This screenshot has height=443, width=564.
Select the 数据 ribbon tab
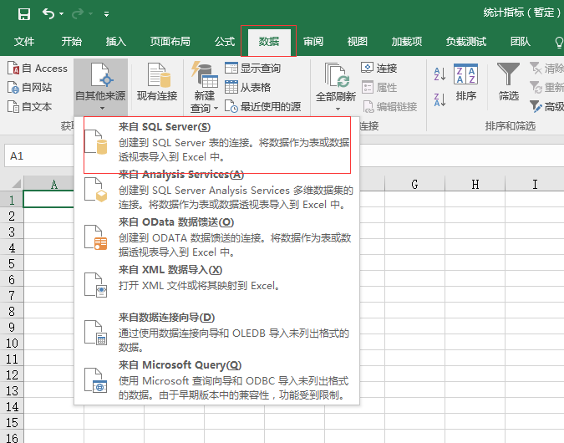pos(269,42)
